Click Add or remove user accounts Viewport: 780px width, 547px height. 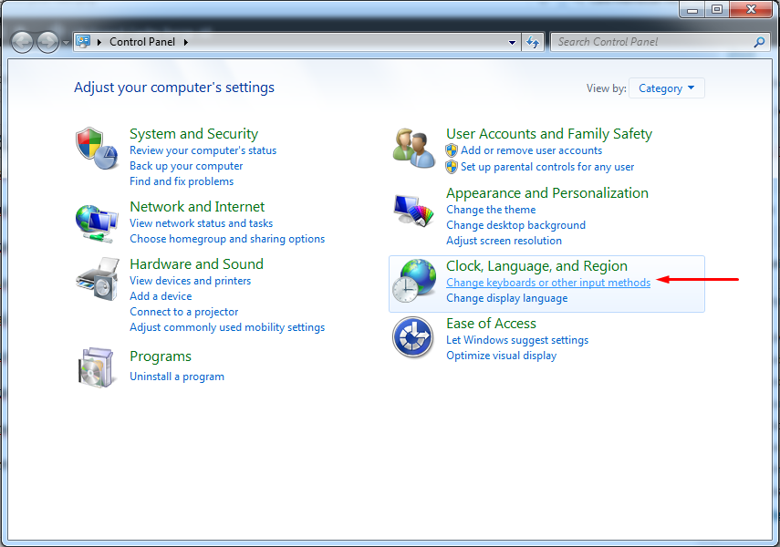click(531, 150)
